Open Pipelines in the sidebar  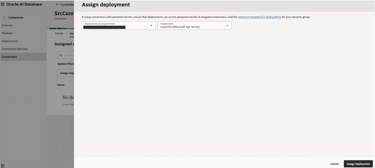click(x=7, y=33)
